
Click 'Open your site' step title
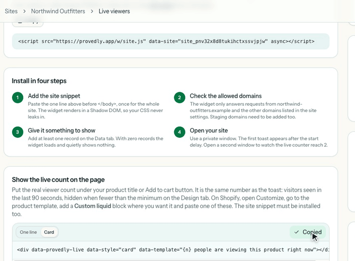(x=209, y=130)
